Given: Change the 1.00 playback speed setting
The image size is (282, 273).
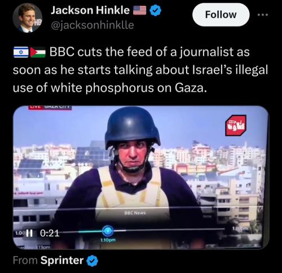Looking at the screenshot, I should click(19, 233).
